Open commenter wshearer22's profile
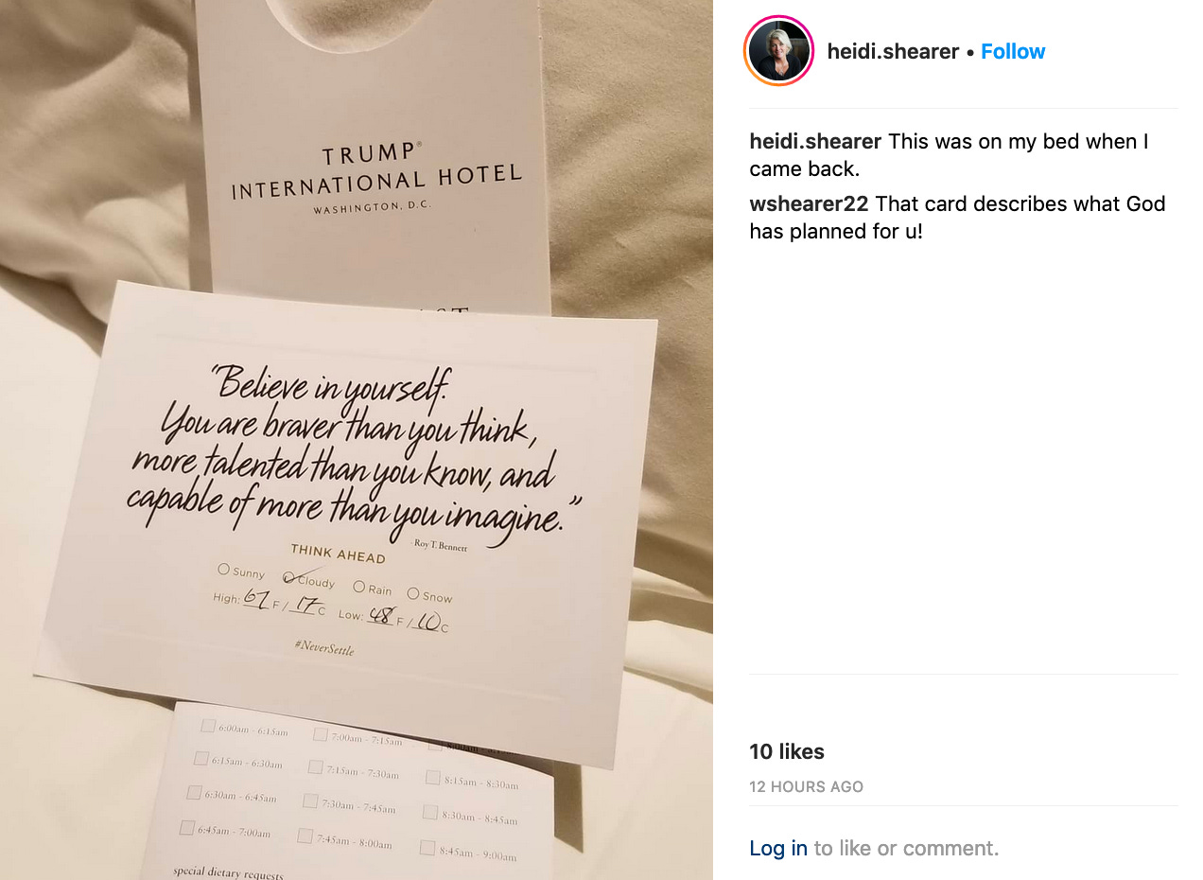This screenshot has height=880, width=1203. coord(809,204)
